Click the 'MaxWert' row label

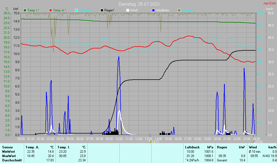pos(9,156)
